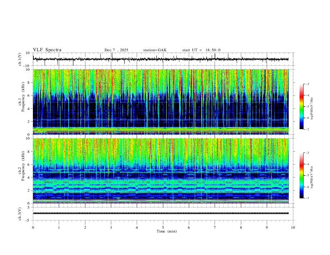
Task: Click the time axis tick label "3"
Action: point(111,227)
